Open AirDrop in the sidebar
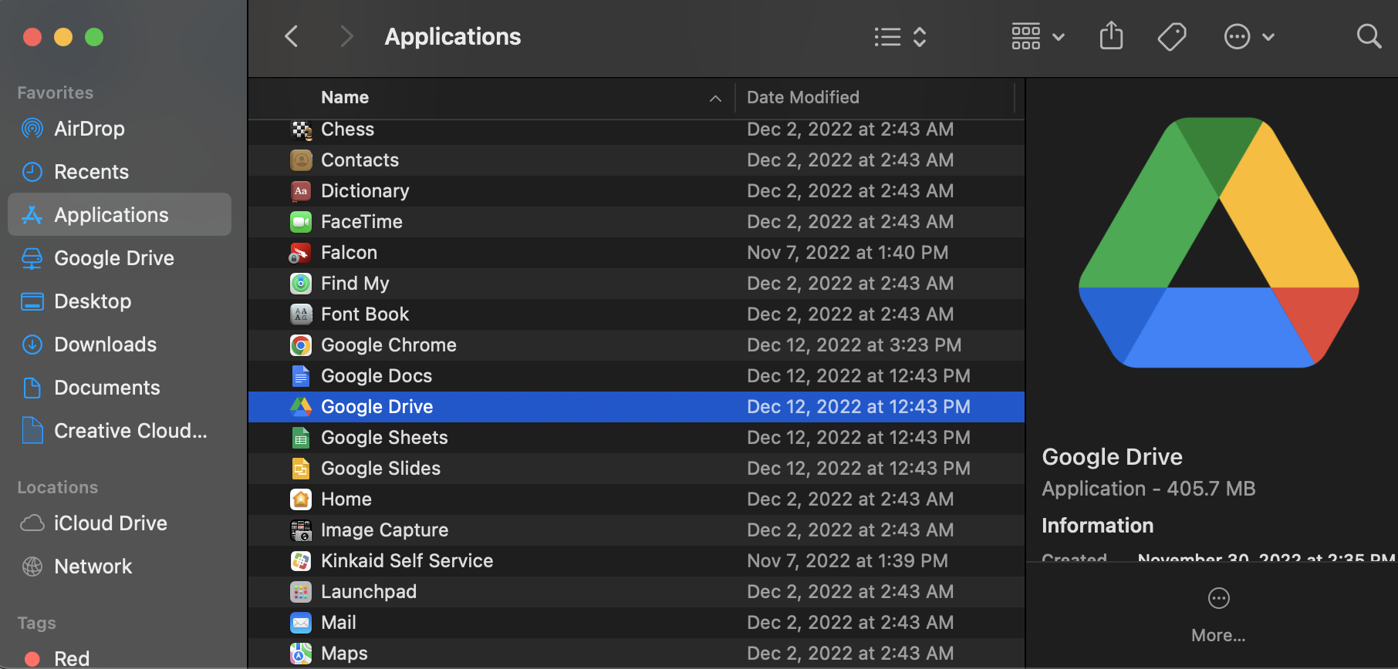Image resolution: width=1398 pixels, height=669 pixels. tap(120, 129)
